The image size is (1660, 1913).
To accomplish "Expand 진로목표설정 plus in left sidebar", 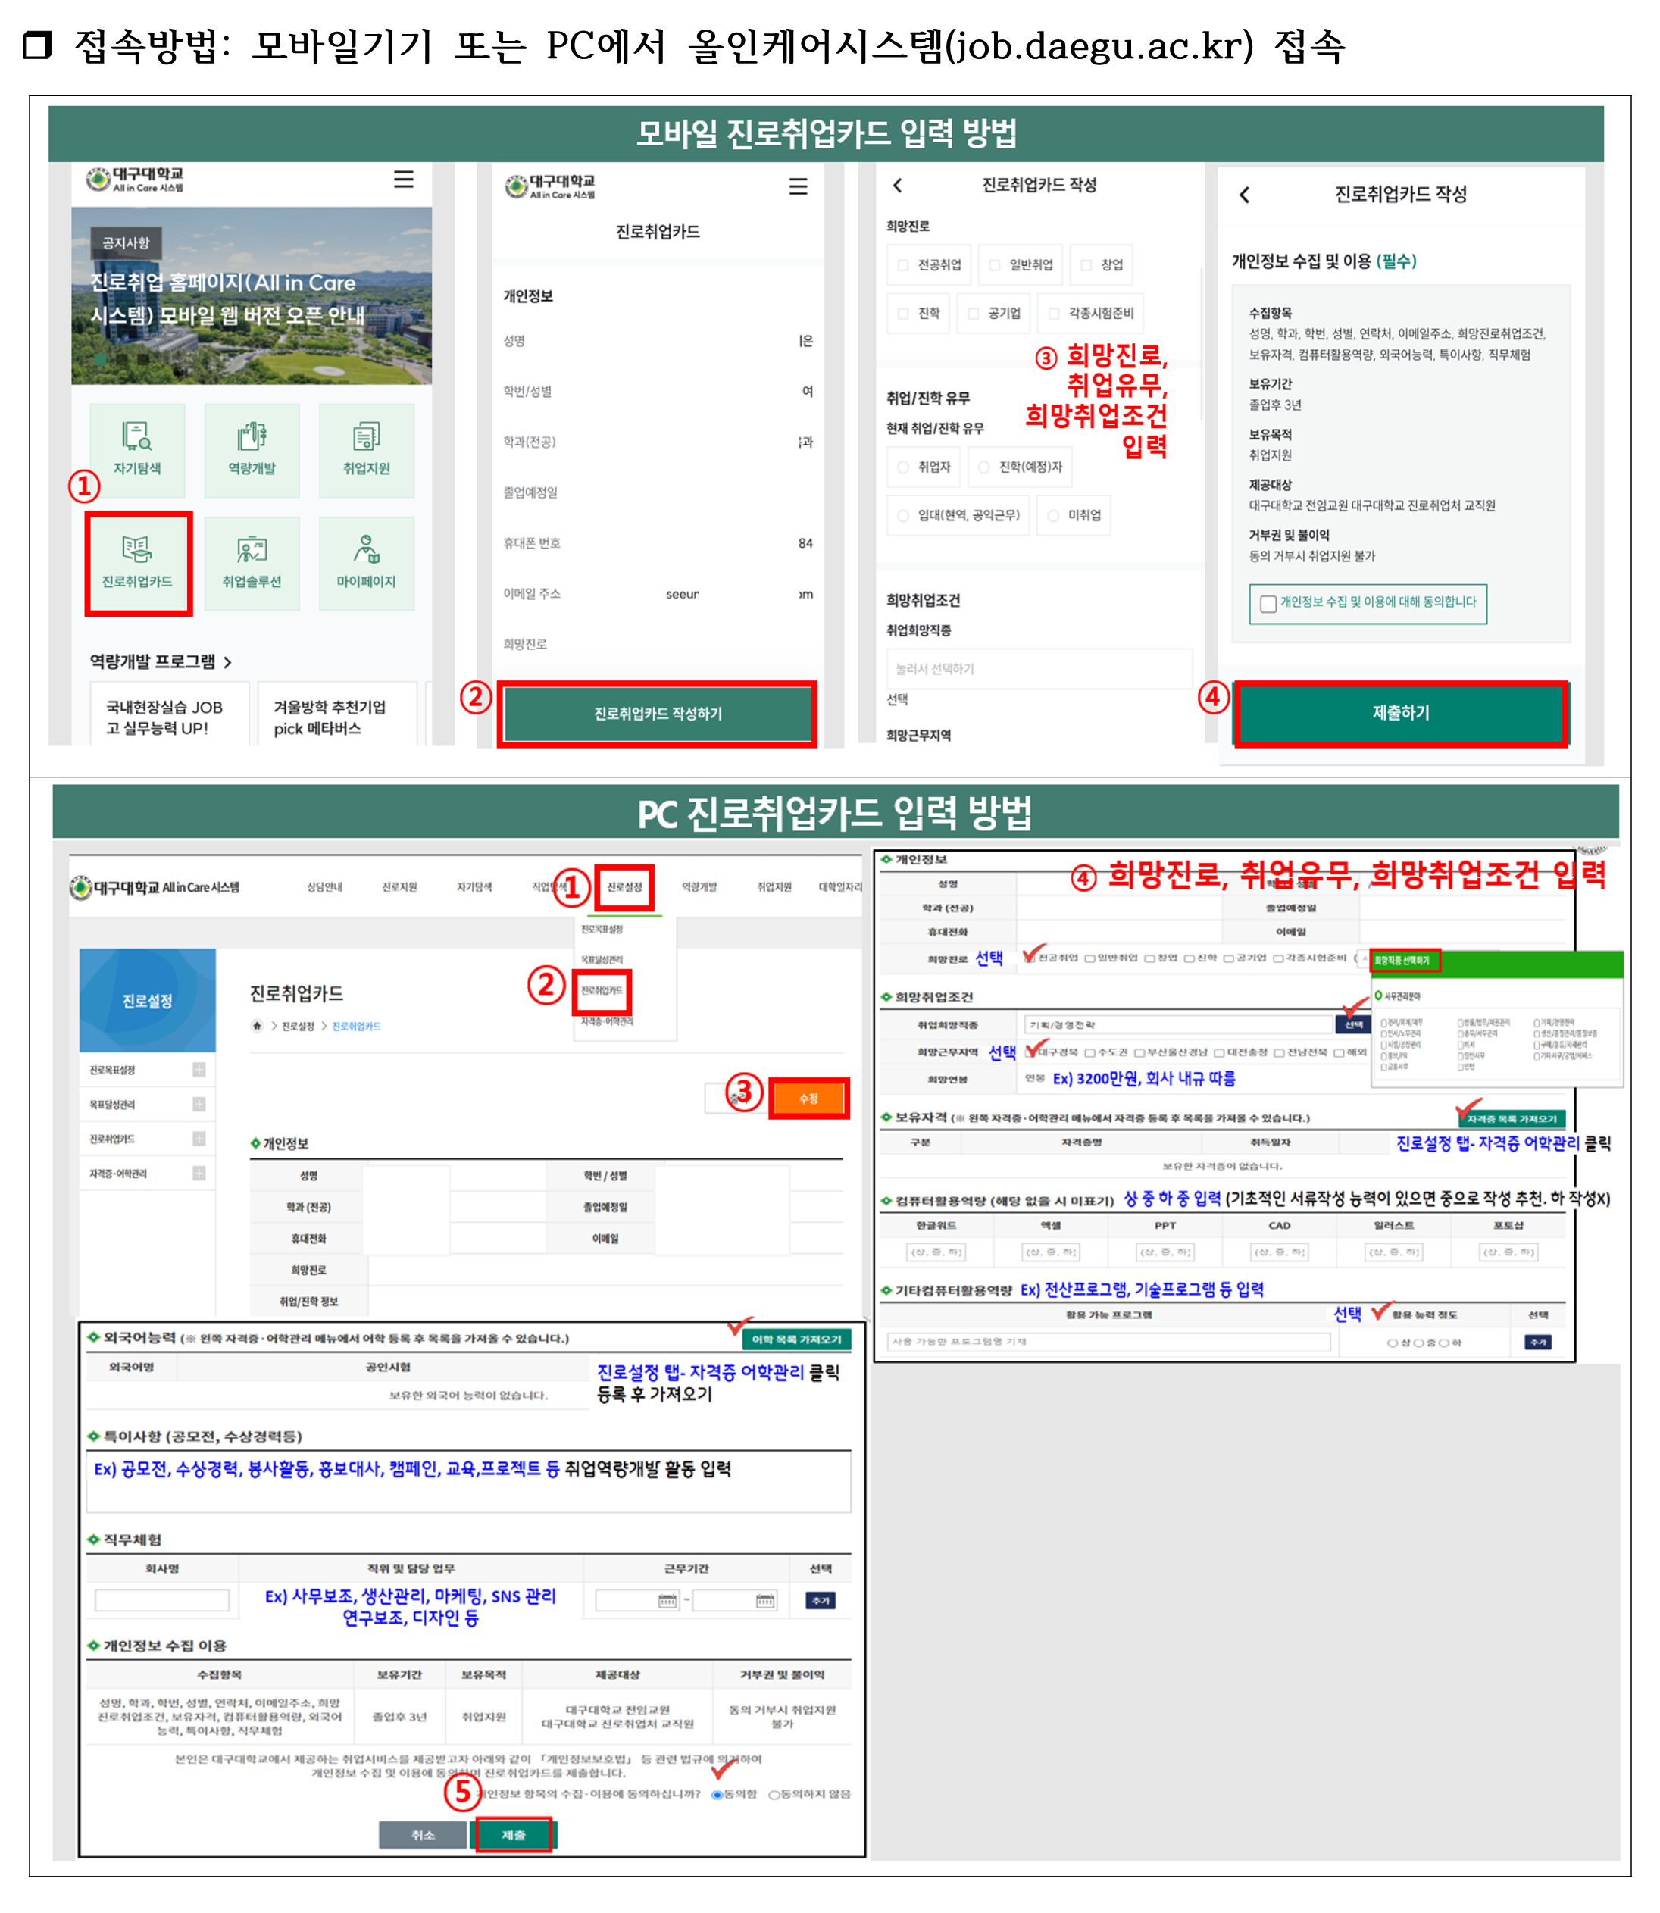I will coord(199,1069).
